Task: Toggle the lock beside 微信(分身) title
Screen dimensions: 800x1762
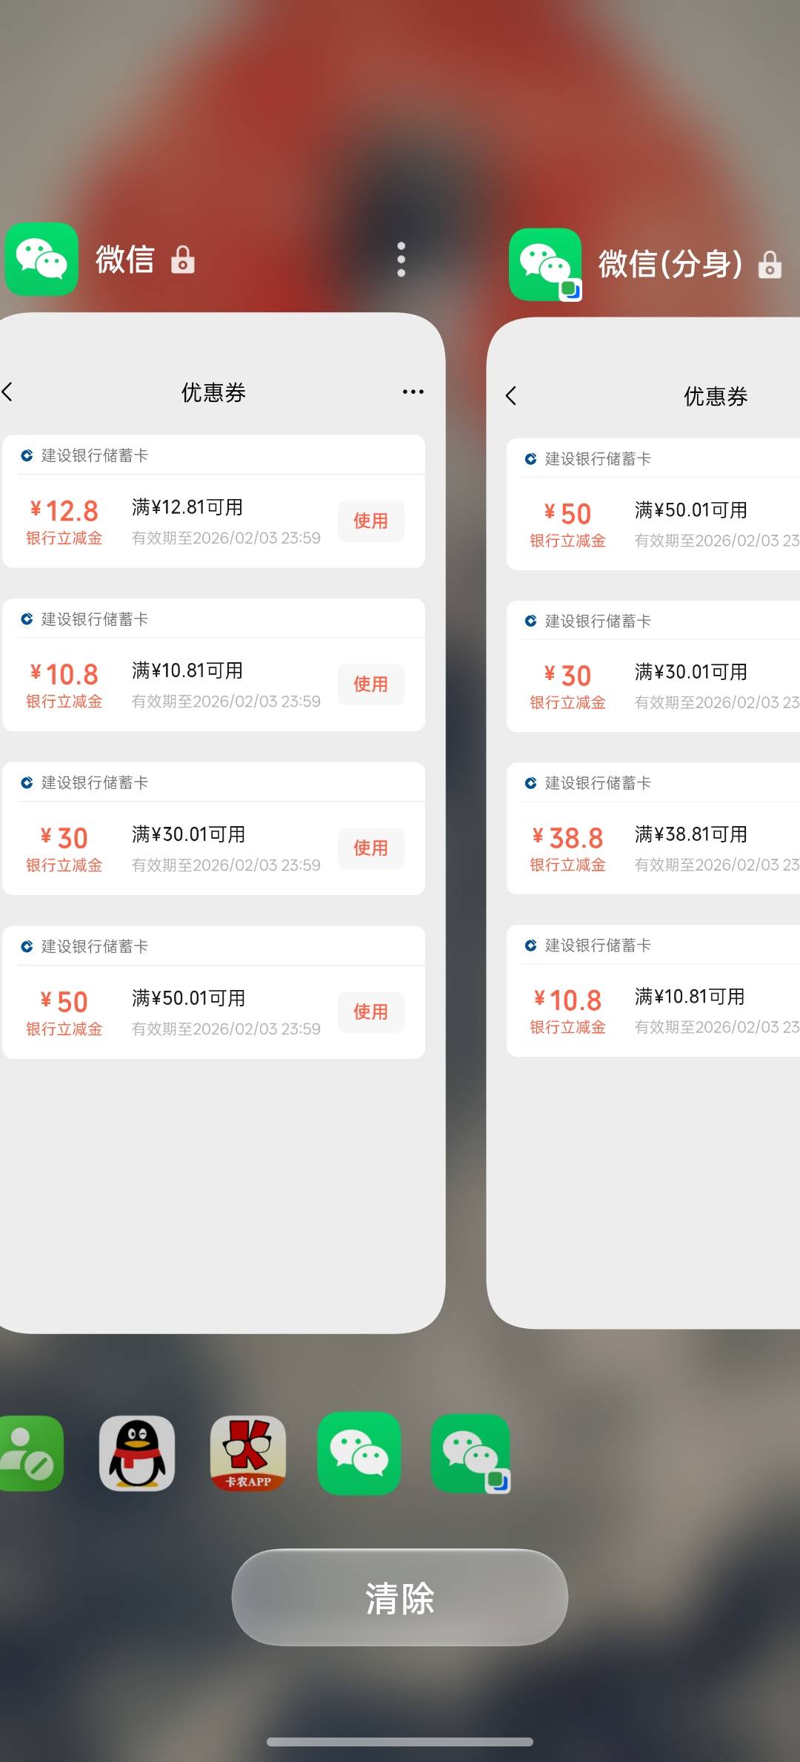Action: click(770, 265)
